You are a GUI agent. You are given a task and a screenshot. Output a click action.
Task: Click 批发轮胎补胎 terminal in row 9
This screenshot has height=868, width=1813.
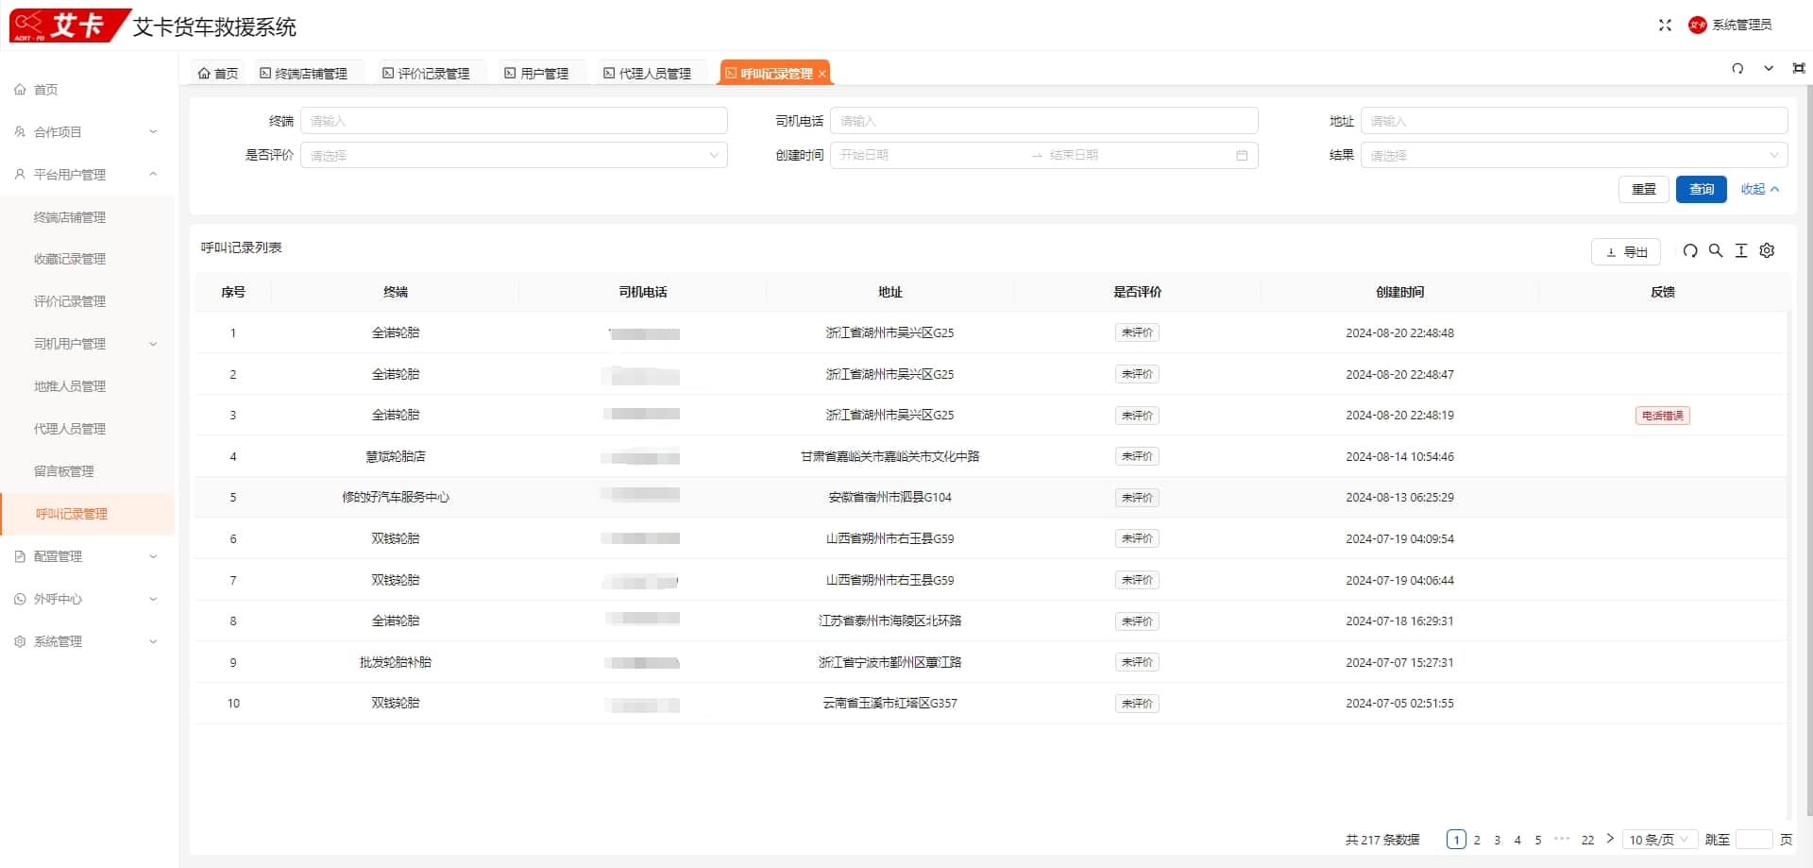point(396,663)
